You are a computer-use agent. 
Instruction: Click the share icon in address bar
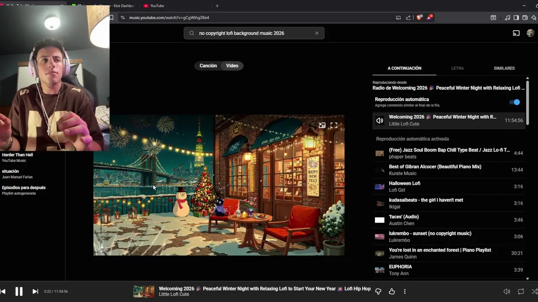tap(409, 18)
